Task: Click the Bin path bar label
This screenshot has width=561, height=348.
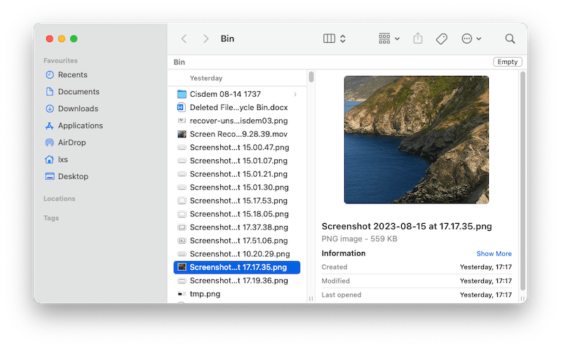Action: pyautogui.click(x=180, y=62)
